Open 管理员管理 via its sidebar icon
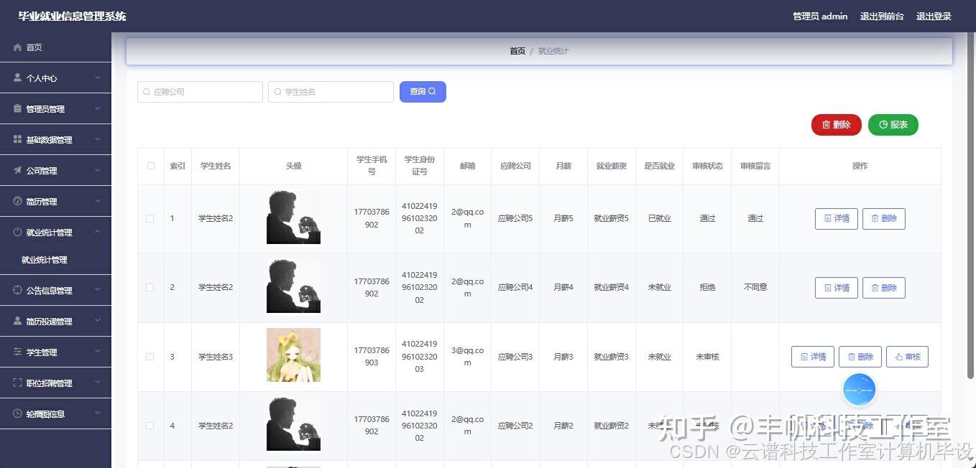The image size is (976, 468). pyautogui.click(x=16, y=108)
